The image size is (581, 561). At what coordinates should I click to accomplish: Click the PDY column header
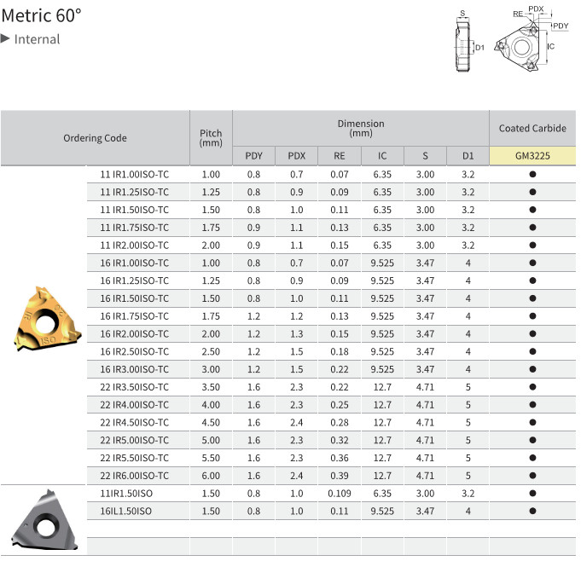pos(254,155)
